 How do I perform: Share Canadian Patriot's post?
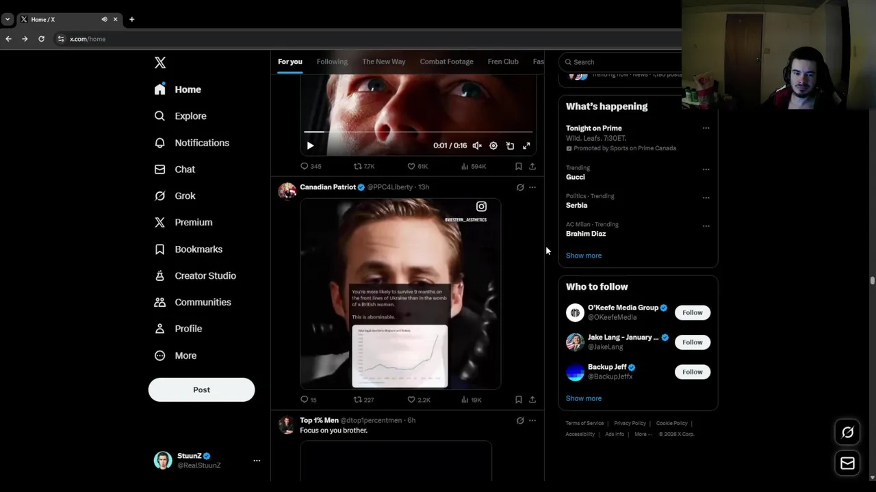(x=532, y=400)
